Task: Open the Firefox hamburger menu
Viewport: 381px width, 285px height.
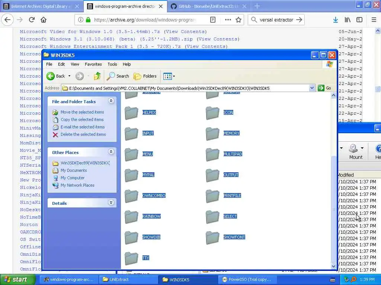Action: pos(374,20)
